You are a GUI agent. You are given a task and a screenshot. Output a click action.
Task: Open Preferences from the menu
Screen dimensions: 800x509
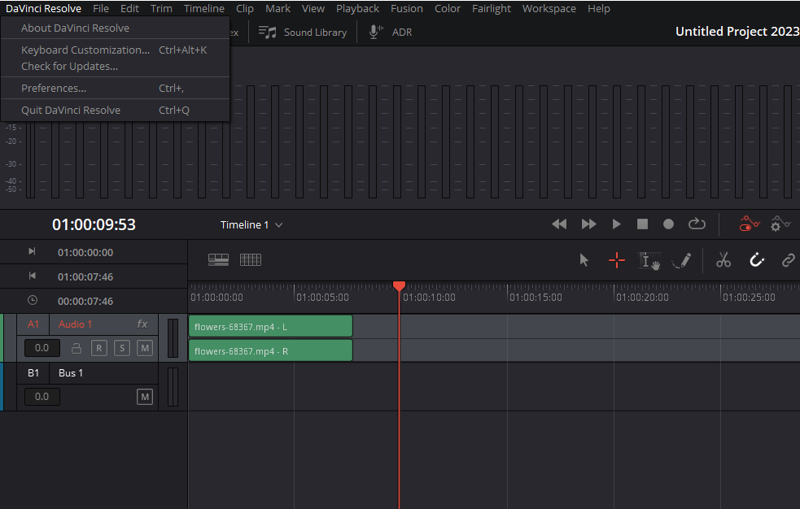coord(116,88)
